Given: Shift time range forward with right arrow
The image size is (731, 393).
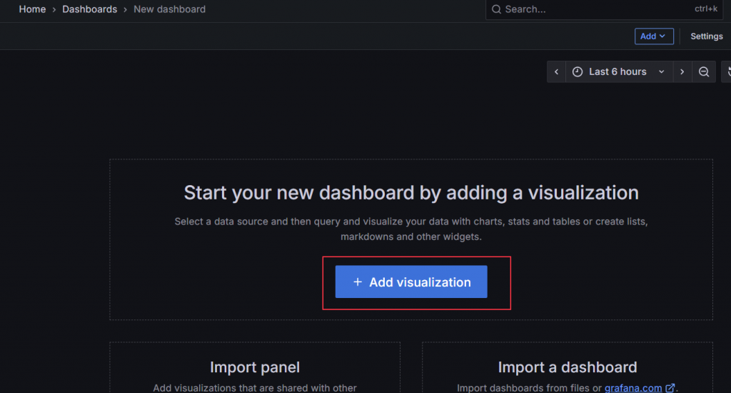Looking at the screenshot, I should coord(682,72).
